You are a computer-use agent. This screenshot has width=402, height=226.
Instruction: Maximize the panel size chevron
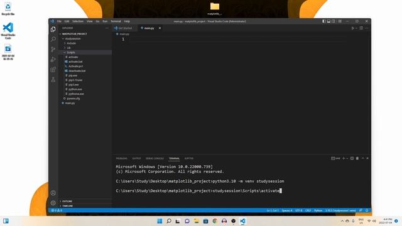click(363, 158)
